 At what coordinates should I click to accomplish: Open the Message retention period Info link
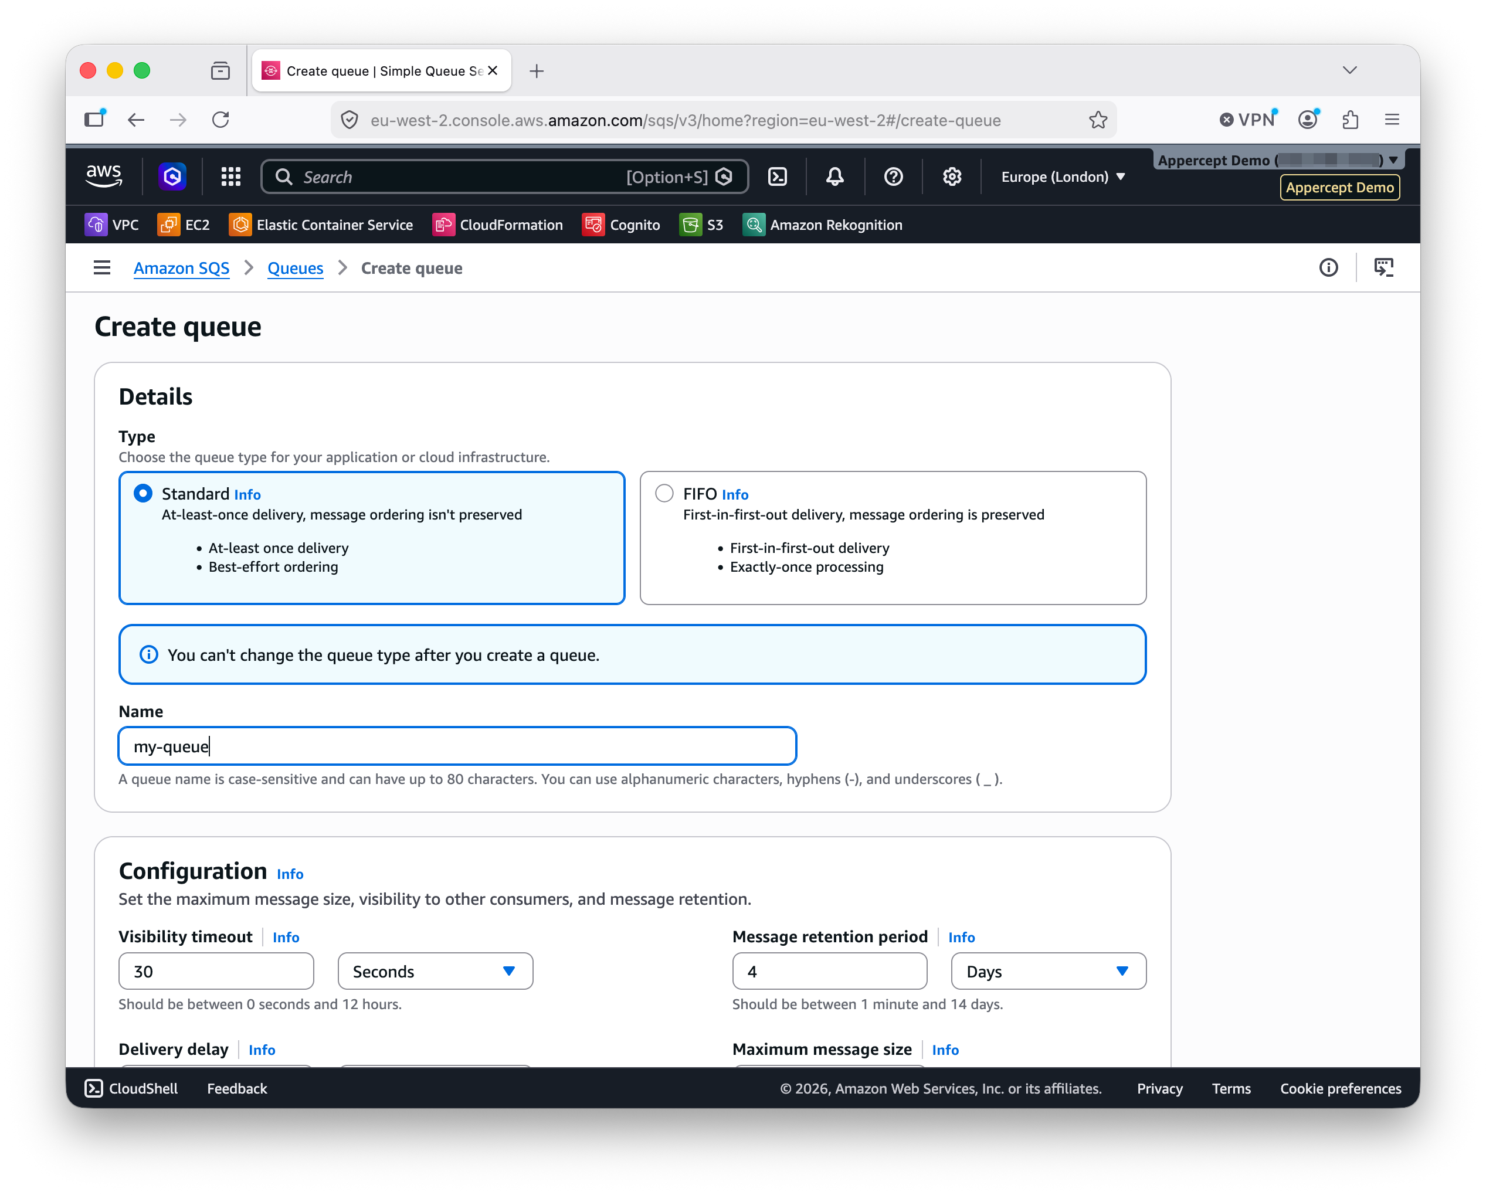(962, 937)
